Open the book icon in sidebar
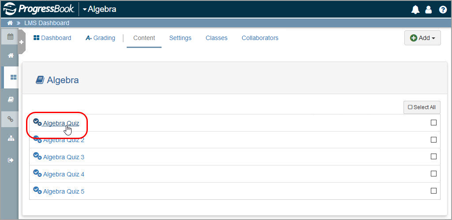 click(x=11, y=99)
